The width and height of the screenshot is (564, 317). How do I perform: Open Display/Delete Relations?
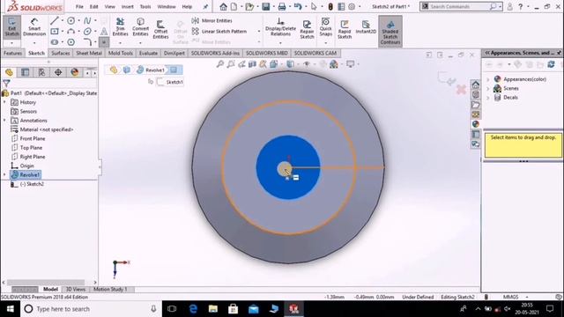coord(280,27)
